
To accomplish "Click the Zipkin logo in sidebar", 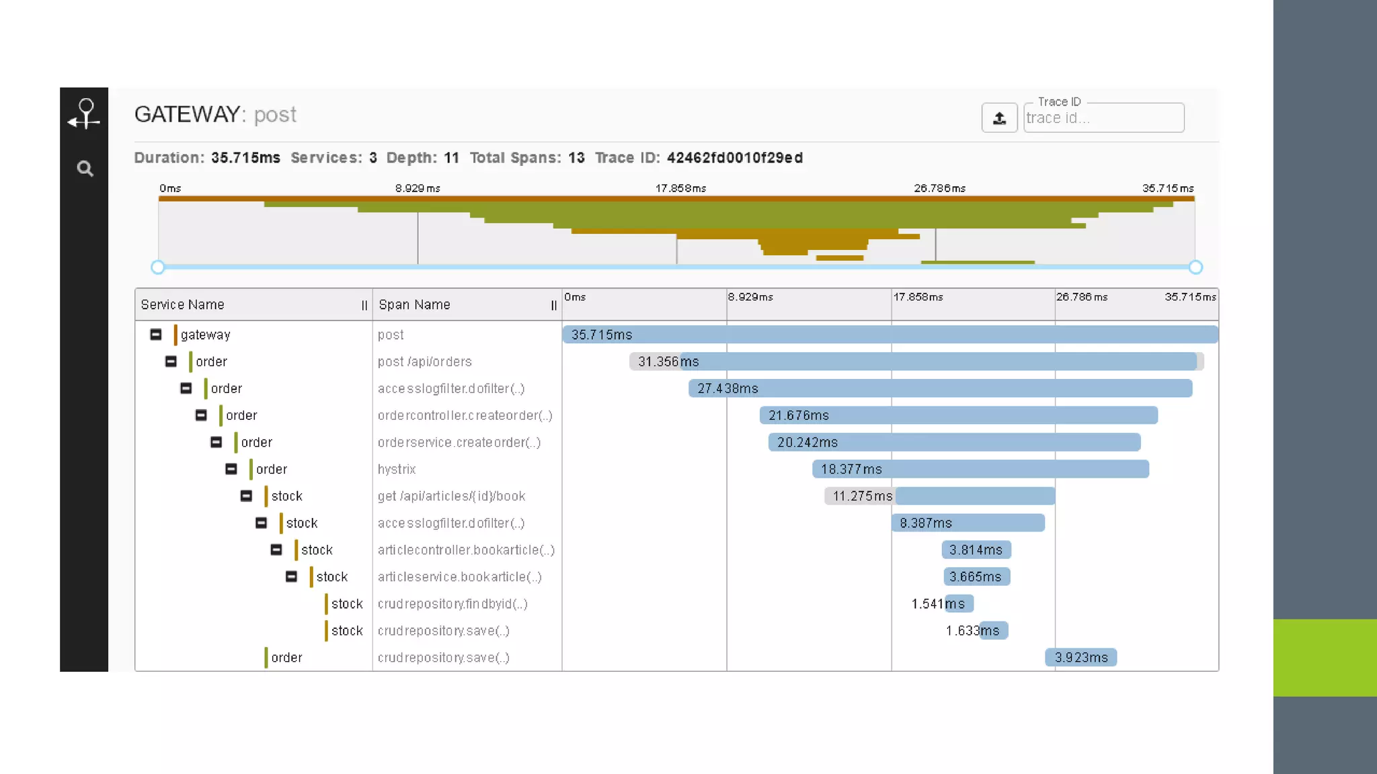I will pyautogui.click(x=85, y=114).
